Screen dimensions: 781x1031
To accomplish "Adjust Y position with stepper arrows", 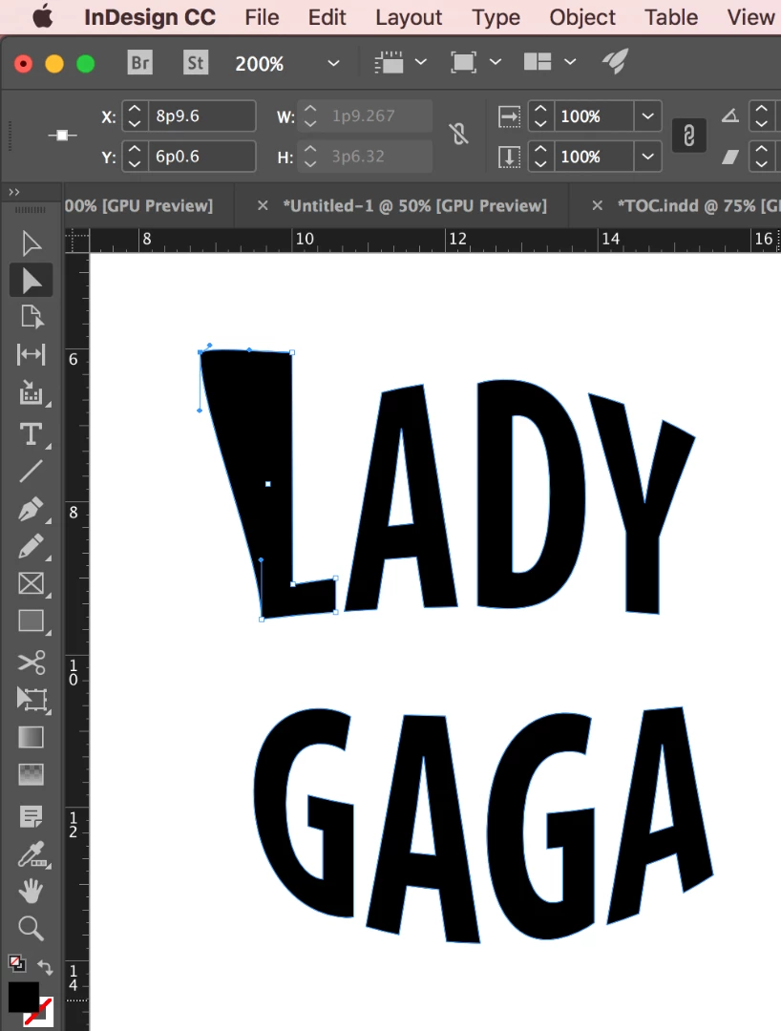I will [x=135, y=157].
